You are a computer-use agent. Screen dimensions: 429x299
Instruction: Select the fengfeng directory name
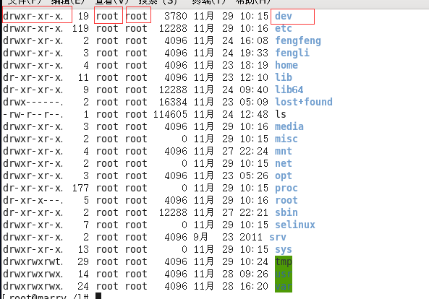tap(298, 40)
